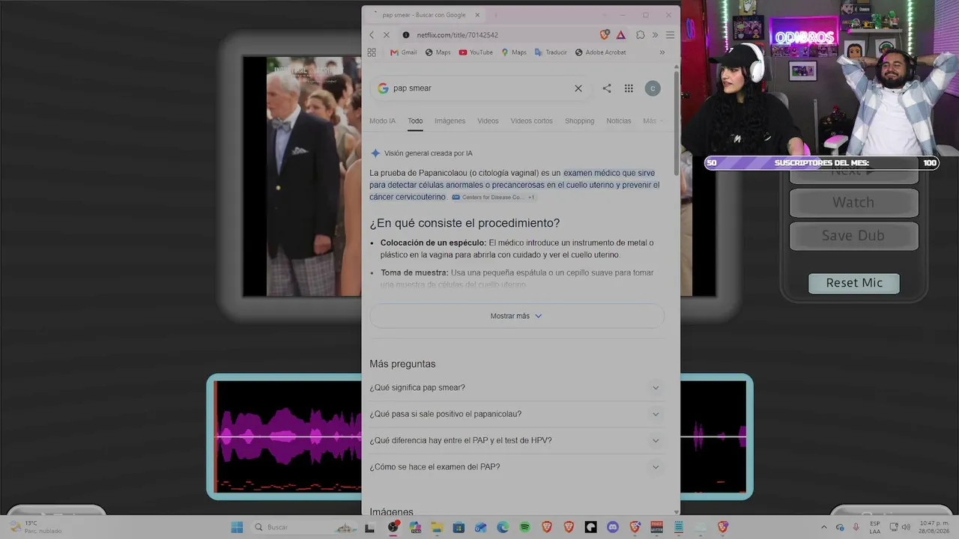
Task: Open the Brave Shields icon in address bar
Action: pyautogui.click(x=605, y=34)
